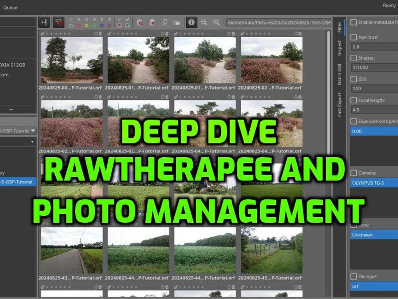Click color label circle on first thumbnail
Viewport: 398px width, 299px height.
[96, 33]
